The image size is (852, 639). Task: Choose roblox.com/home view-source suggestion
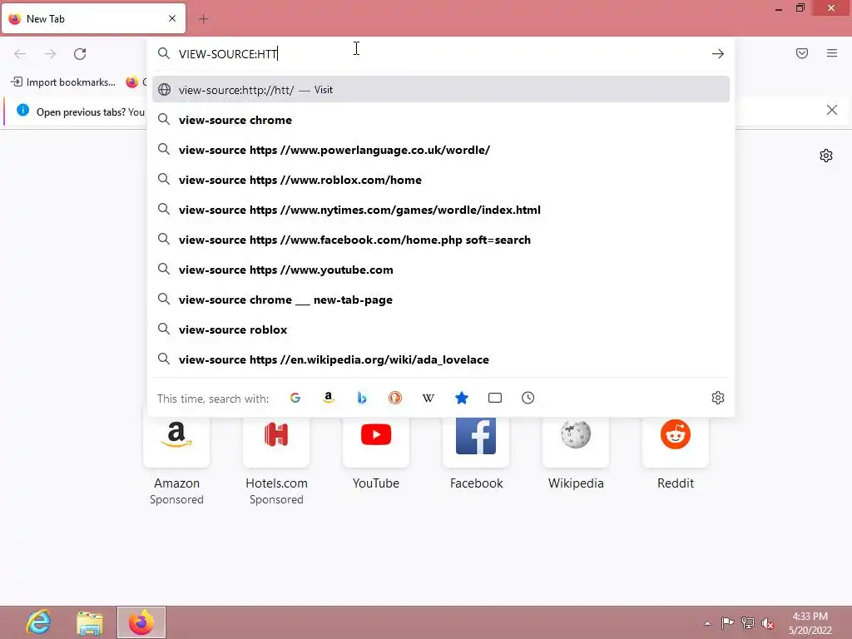pyautogui.click(x=441, y=180)
